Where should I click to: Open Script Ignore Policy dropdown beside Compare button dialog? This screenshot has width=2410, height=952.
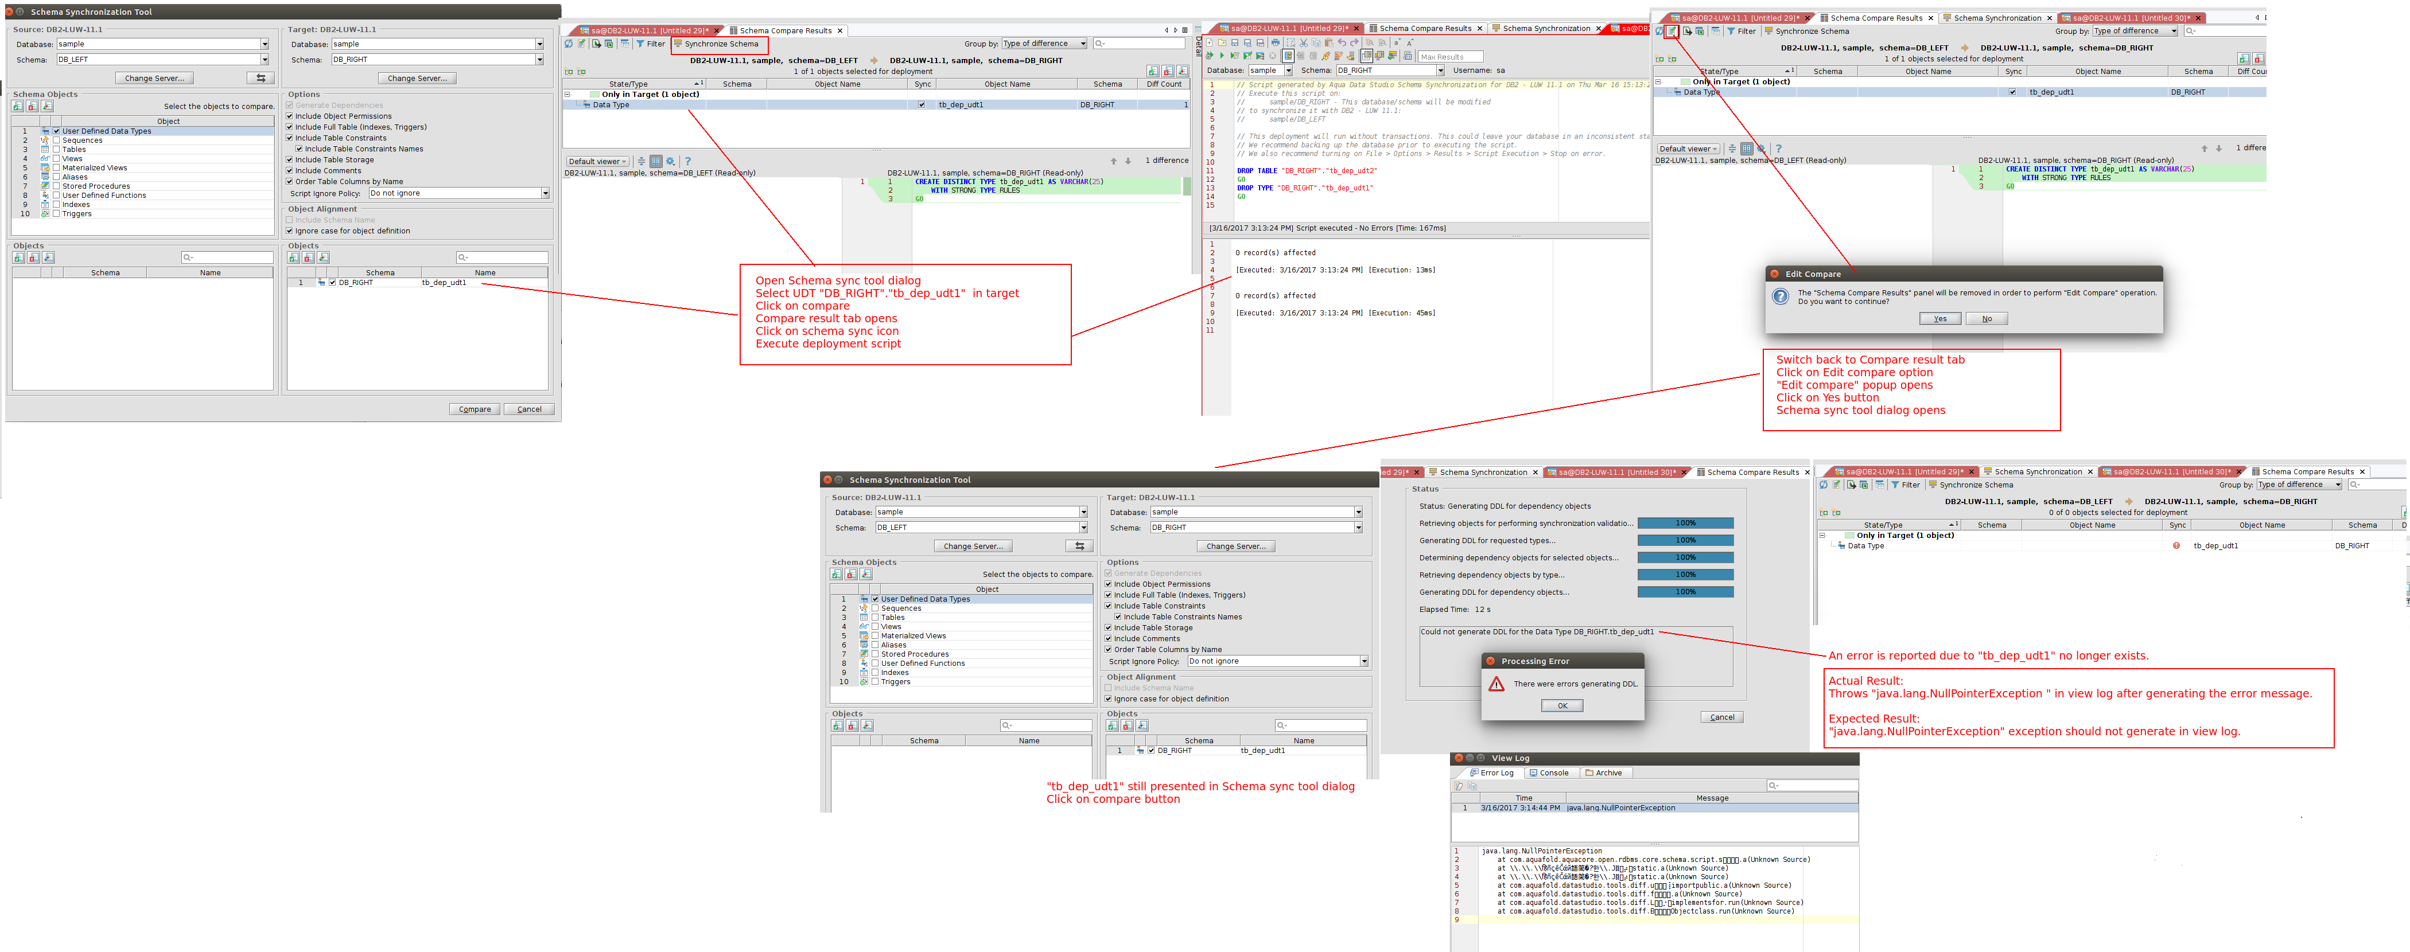(x=545, y=194)
